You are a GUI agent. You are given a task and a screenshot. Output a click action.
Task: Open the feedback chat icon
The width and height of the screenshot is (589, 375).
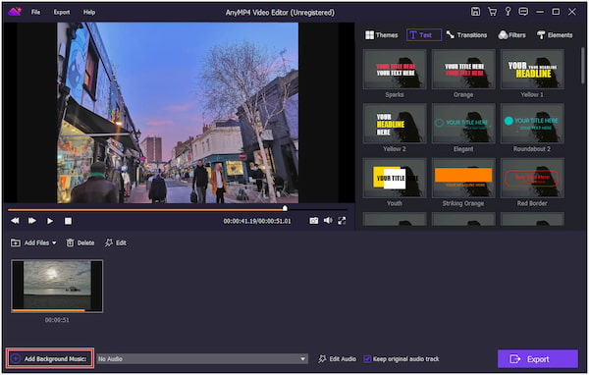[x=523, y=12]
